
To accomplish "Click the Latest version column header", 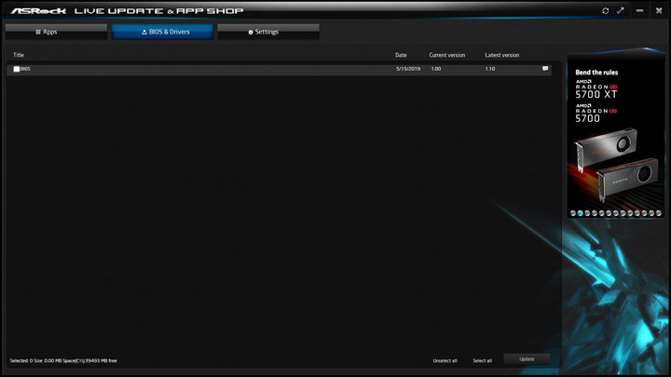I will 502,55.
